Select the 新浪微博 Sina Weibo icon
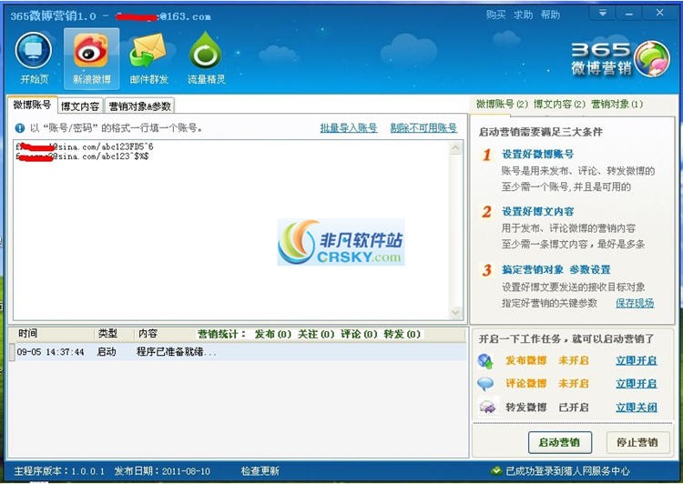 [91, 58]
